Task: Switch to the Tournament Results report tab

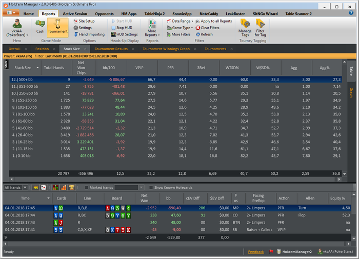Action: click(111, 49)
